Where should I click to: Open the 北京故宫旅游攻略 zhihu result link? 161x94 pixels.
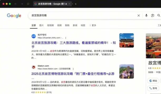(74, 45)
